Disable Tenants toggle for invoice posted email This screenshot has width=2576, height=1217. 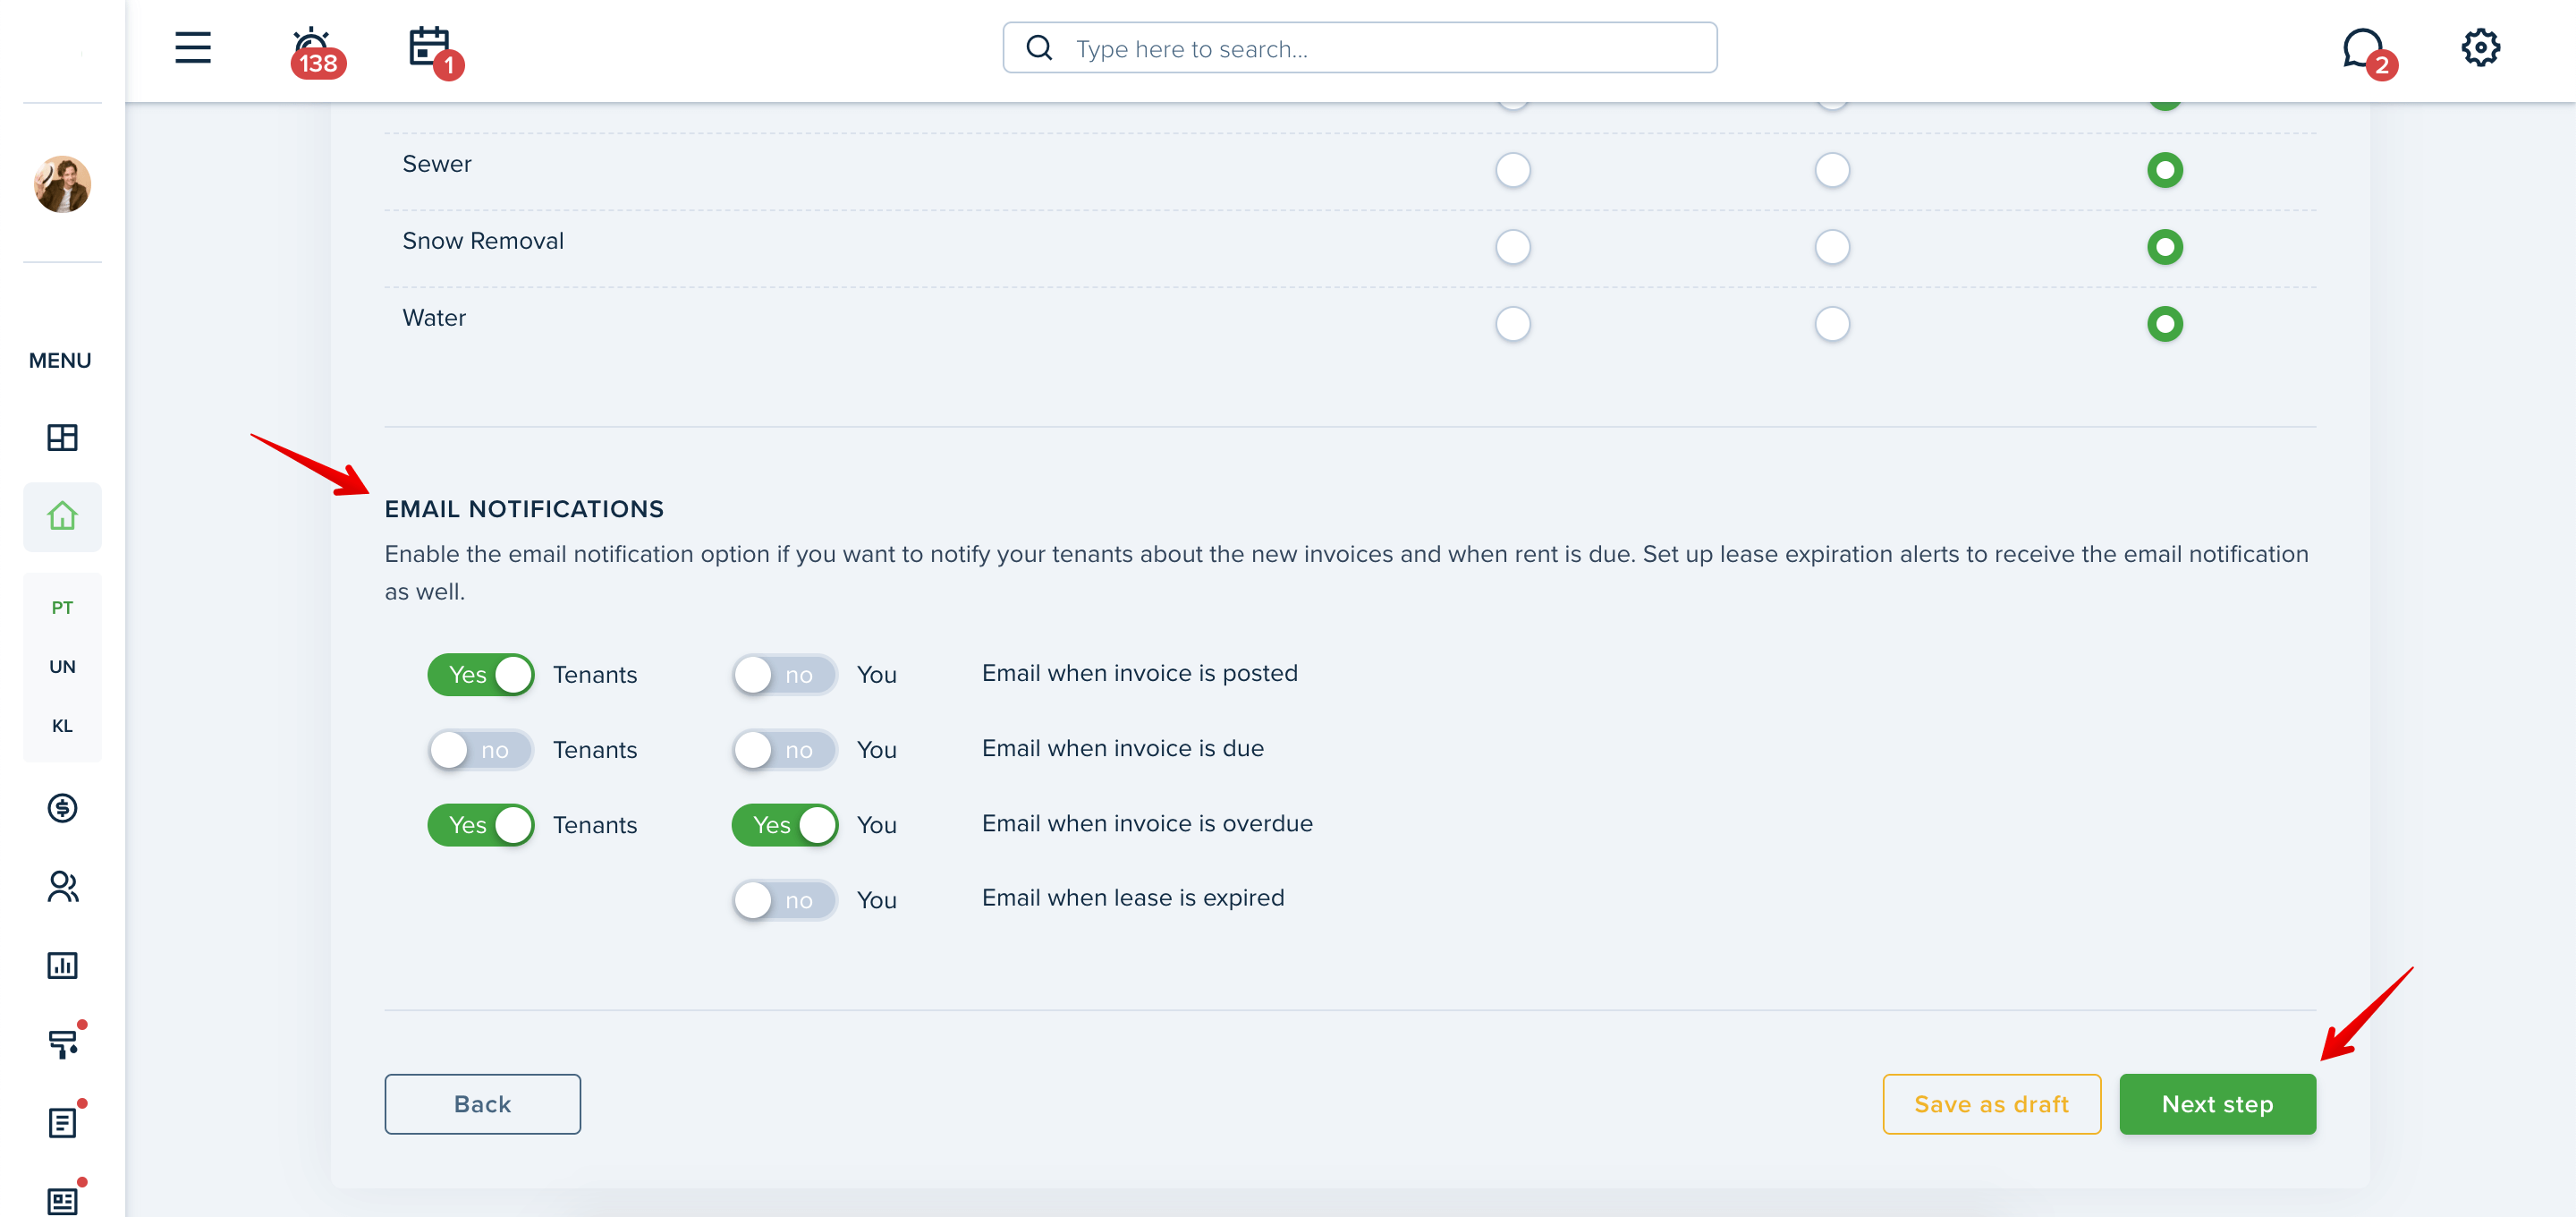[481, 675]
